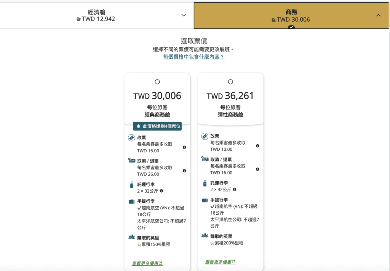Click 託運行李 info icon in 彈性商務艙 card
The image size is (390, 271).
(235, 189)
